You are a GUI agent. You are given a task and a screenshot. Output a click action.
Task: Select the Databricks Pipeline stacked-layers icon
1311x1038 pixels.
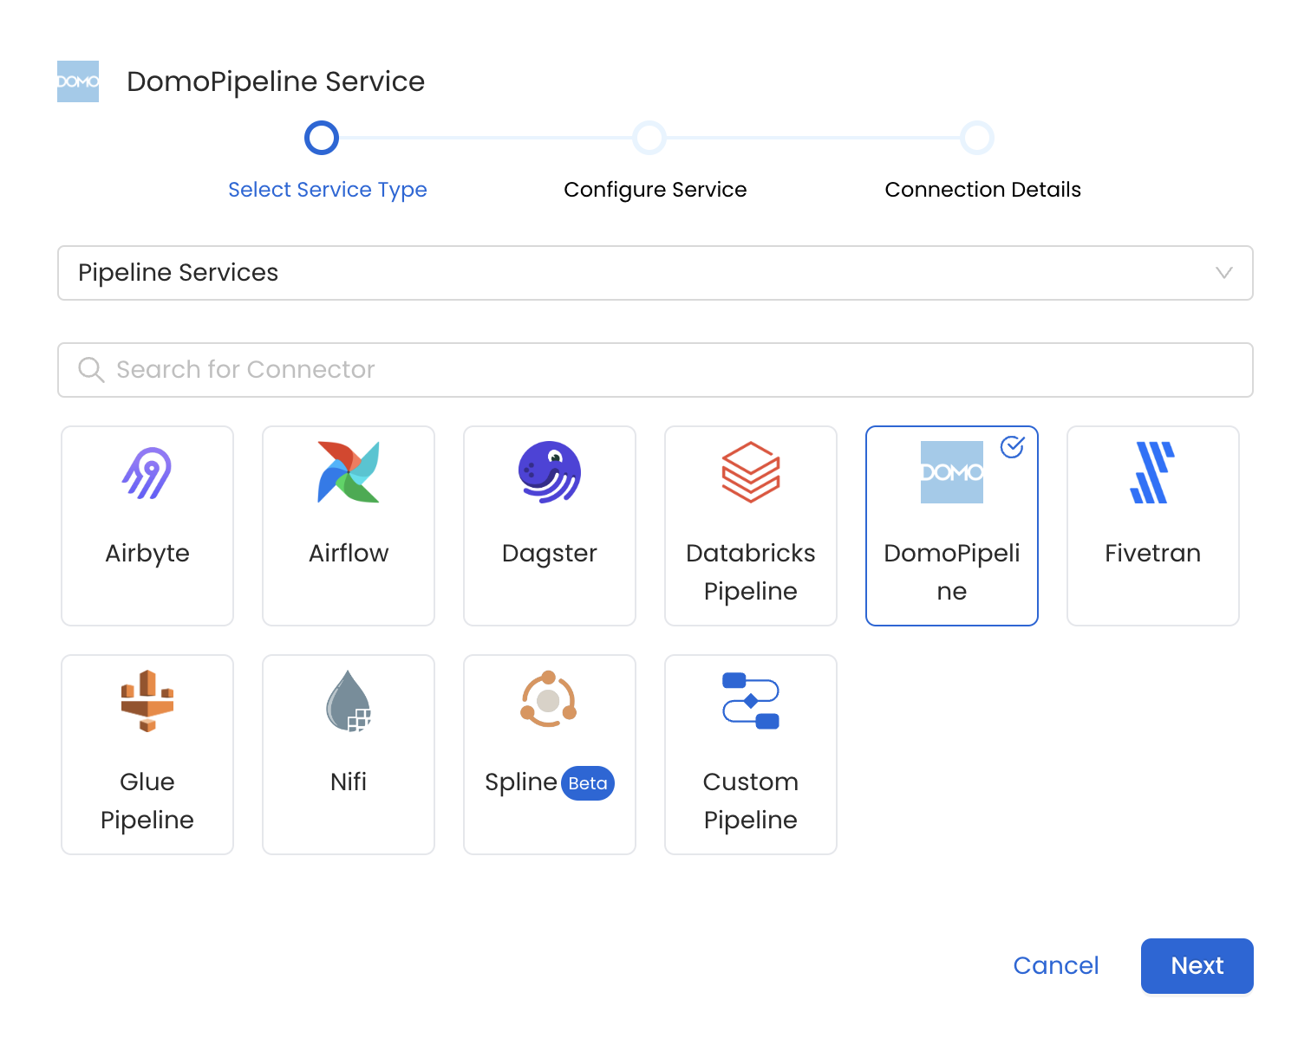point(751,473)
